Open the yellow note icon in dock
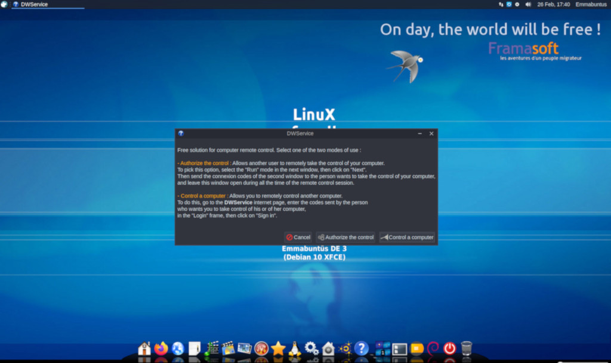 pos(416,348)
